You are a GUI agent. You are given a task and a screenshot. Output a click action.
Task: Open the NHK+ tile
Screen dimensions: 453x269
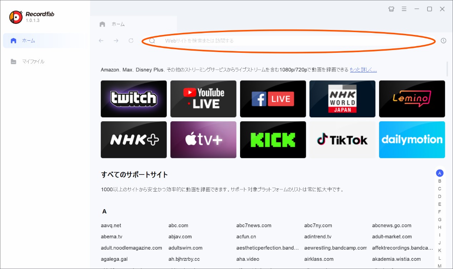click(134, 139)
